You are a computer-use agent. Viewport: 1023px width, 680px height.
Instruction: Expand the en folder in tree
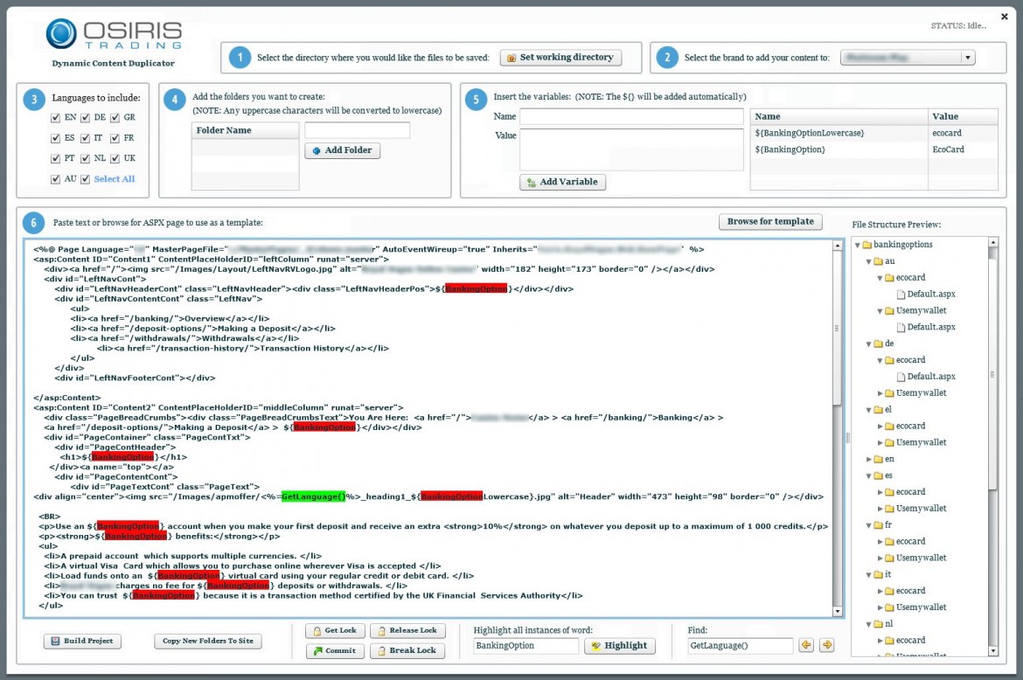(x=869, y=459)
